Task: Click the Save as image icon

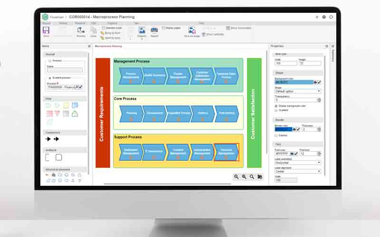Action: [x=192, y=31]
